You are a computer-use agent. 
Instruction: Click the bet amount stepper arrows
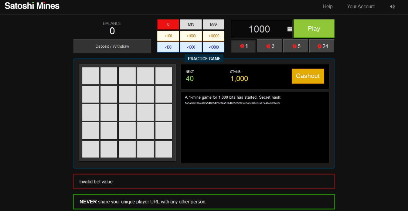tap(290, 29)
